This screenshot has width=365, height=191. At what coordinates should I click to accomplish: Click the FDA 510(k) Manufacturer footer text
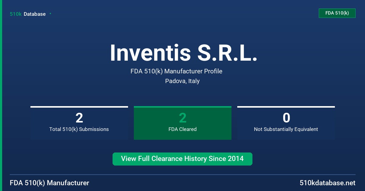pyautogui.click(x=50, y=183)
